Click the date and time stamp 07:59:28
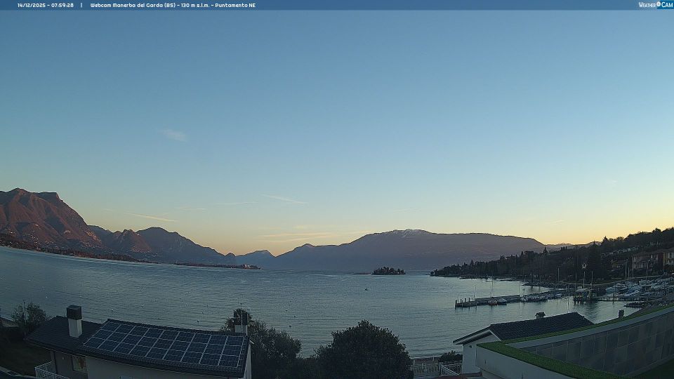This screenshot has width=674, height=379. [46, 5]
